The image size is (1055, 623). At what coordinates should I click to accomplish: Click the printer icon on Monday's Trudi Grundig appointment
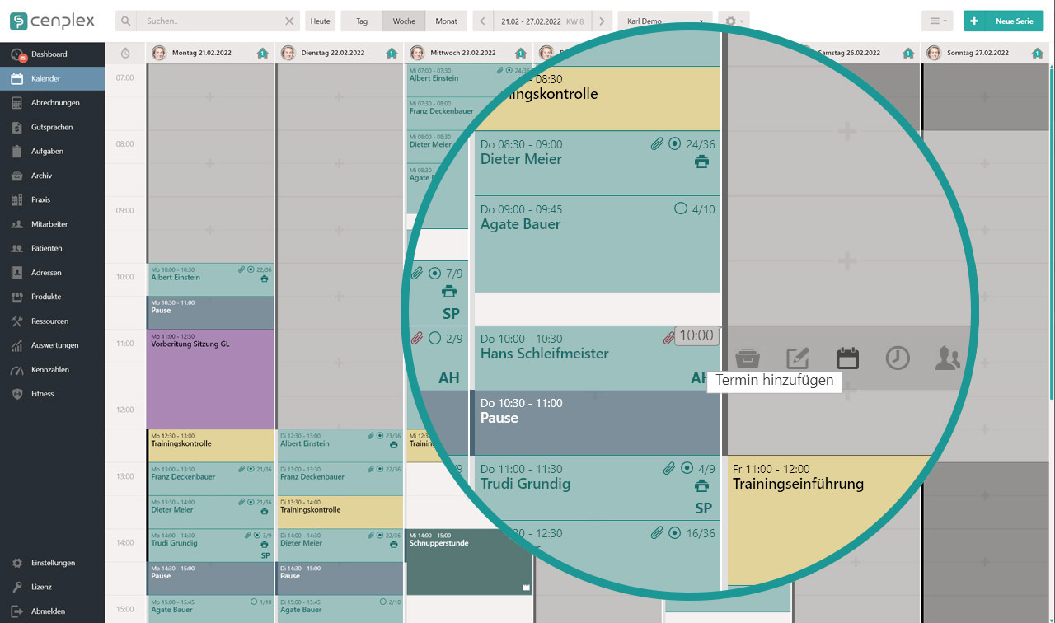point(265,545)
